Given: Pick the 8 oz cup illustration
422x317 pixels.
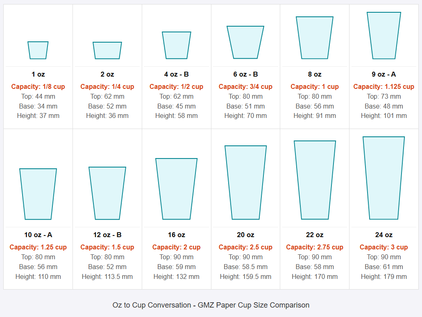Looking at the screenshot, I should (315, 38).
